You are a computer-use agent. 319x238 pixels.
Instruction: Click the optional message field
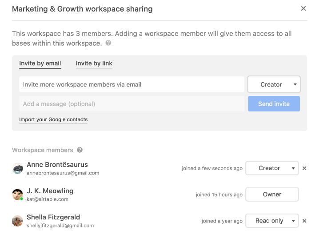[132, 104]
